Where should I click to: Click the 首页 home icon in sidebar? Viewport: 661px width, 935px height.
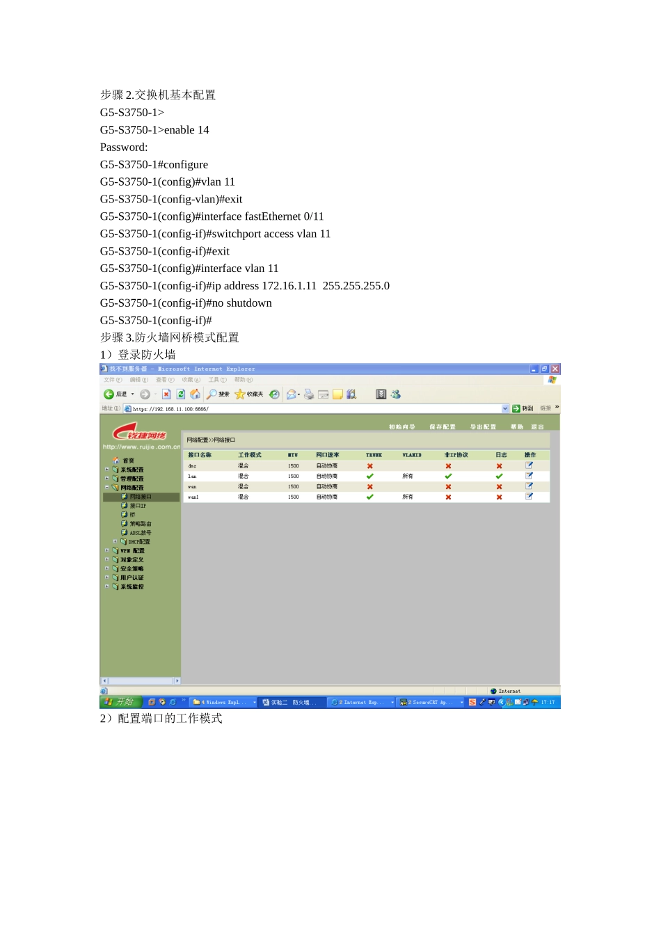coord(116,461)
